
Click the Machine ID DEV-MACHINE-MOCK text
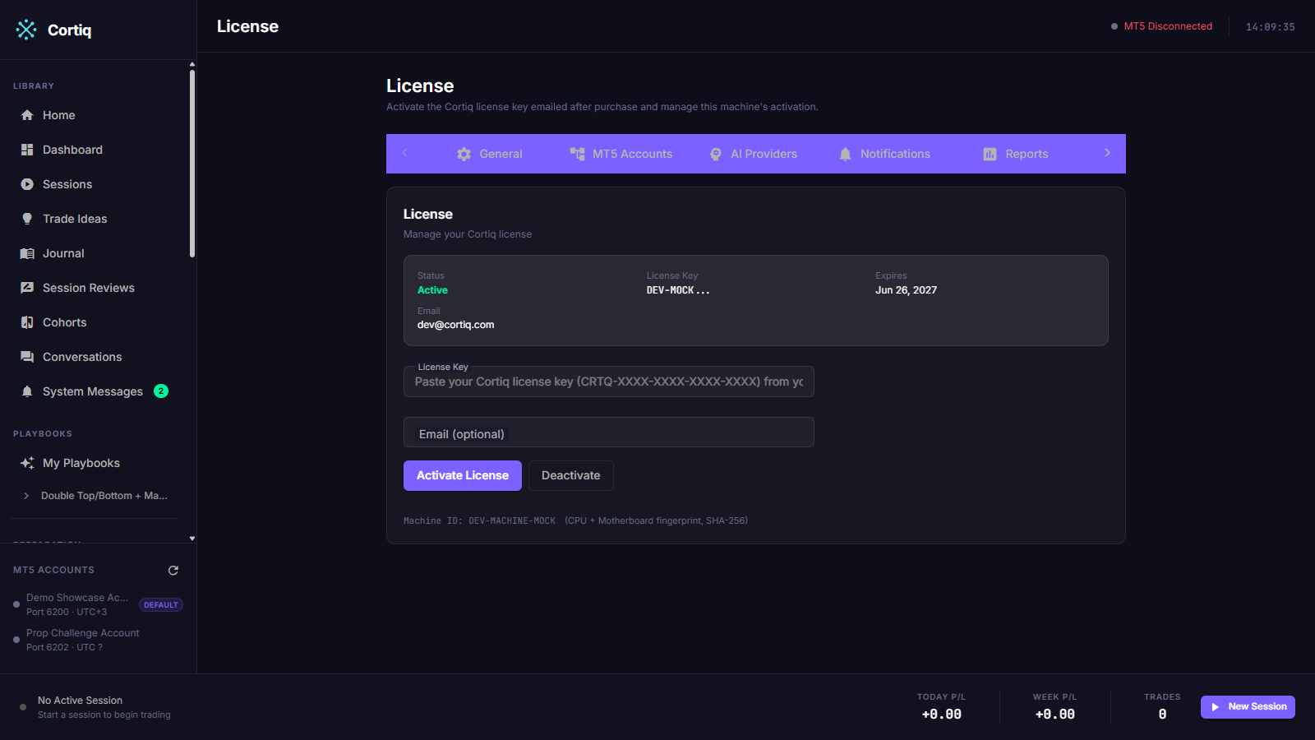(479, 520)
